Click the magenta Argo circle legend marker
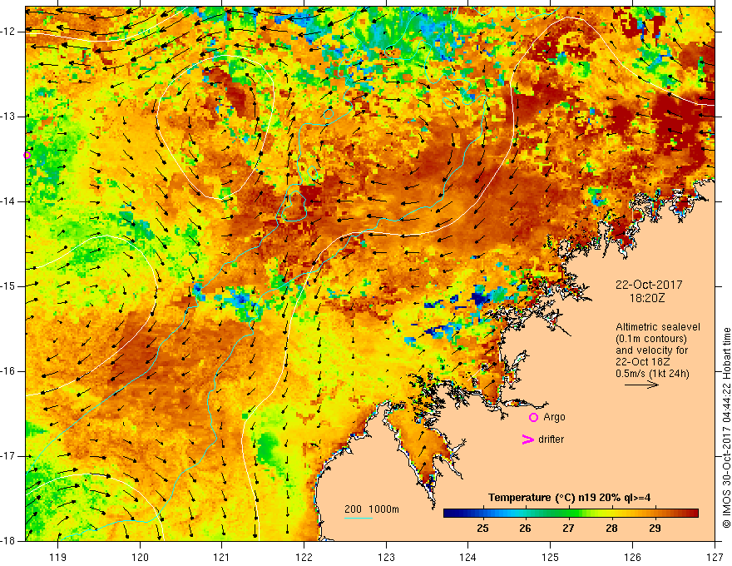 533,417
